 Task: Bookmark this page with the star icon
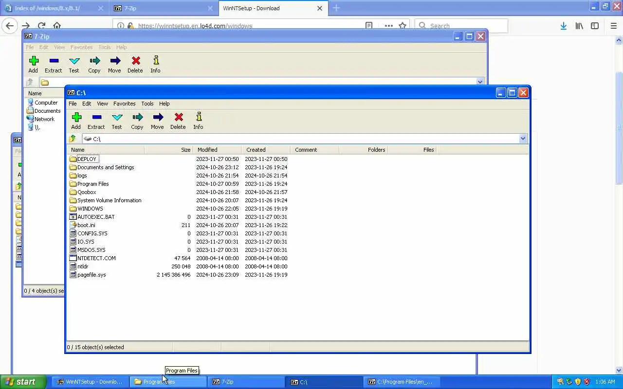coord(403,26)
